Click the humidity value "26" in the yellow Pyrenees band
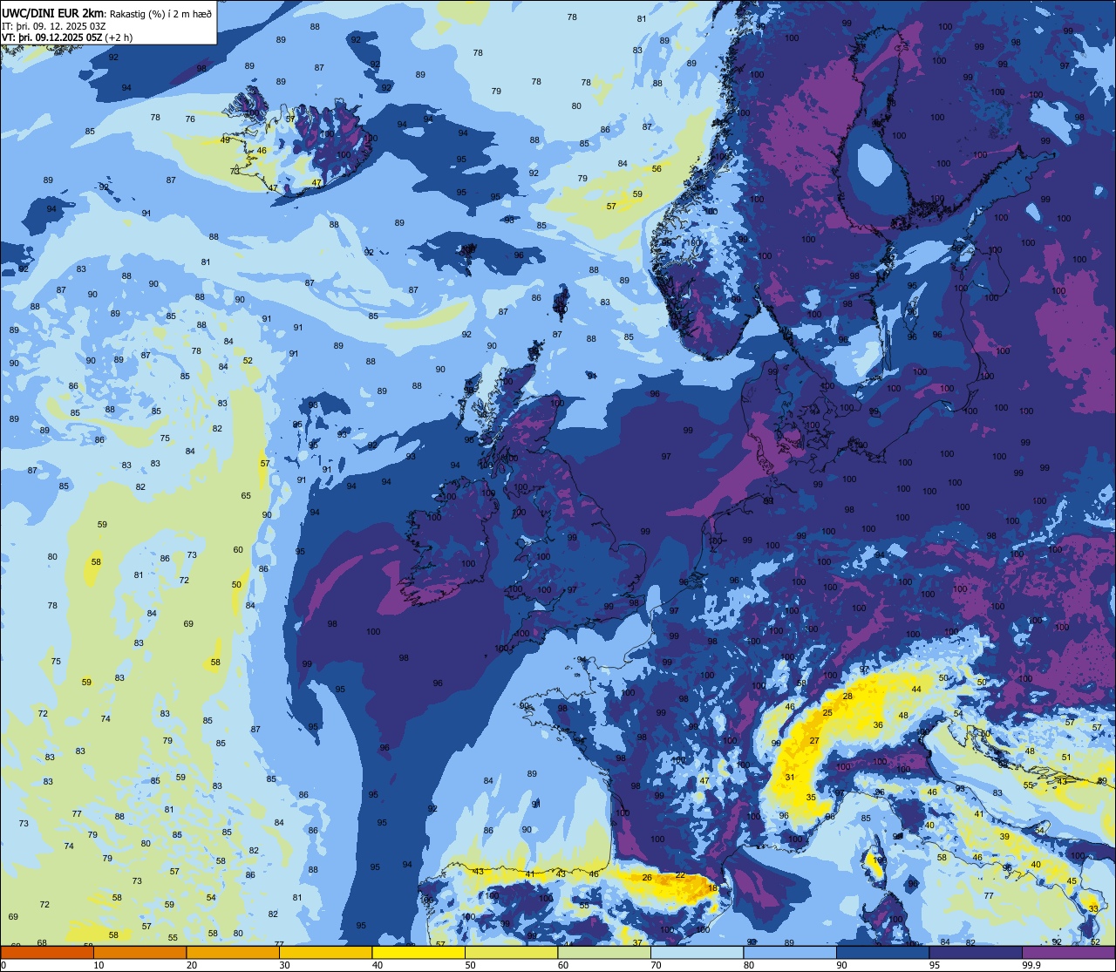The width and height of the screenshot is (1116, 972). point(647,878)
